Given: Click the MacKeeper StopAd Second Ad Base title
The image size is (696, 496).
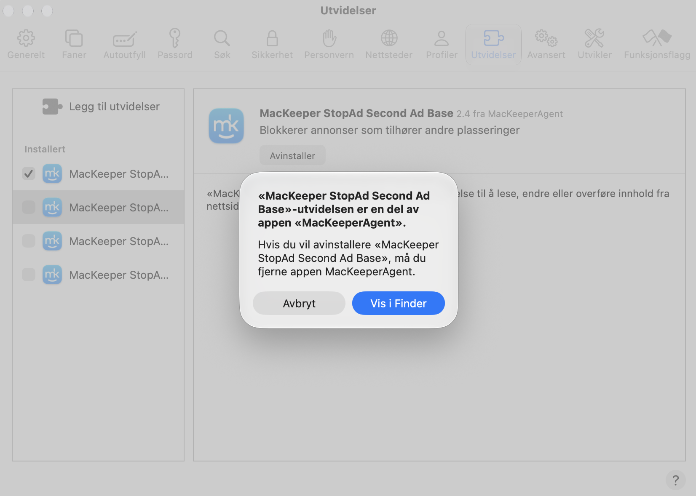Looking at the screenshot, I should [356, 113].
